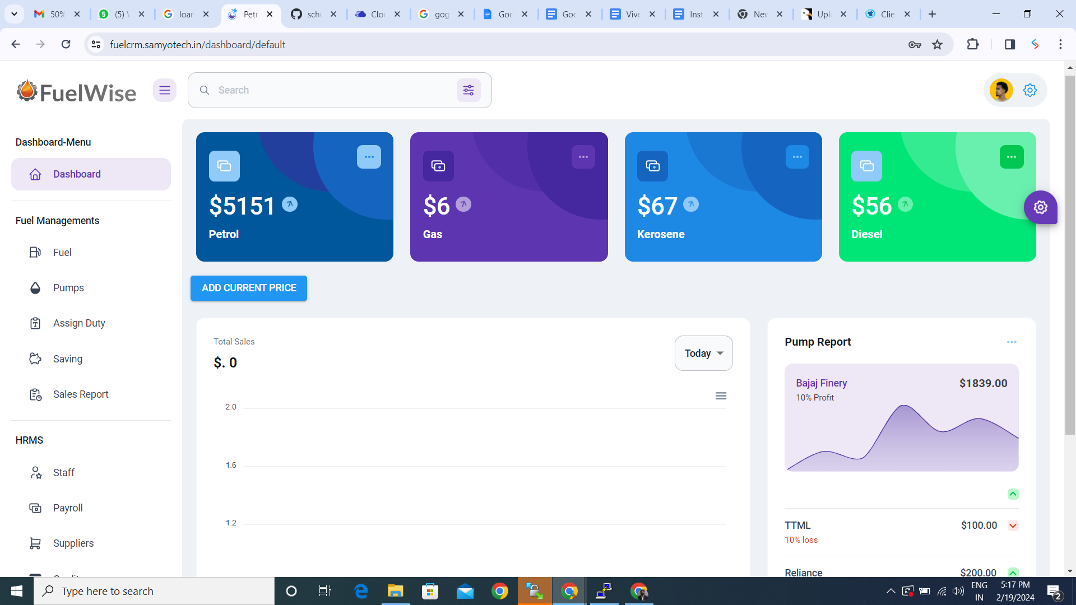Click the floating settings gear on the right
The height and width of the screenshot is (605, 1076).
(1041, 207)
